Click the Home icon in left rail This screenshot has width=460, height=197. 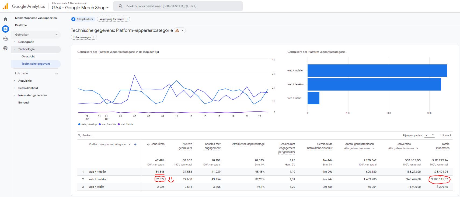(x=5, y=19)
